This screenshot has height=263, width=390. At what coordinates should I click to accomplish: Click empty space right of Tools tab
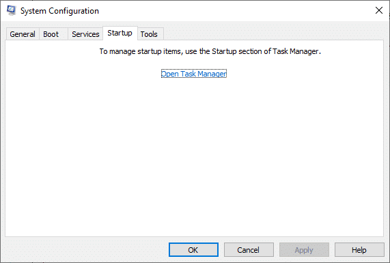[274, 33]
